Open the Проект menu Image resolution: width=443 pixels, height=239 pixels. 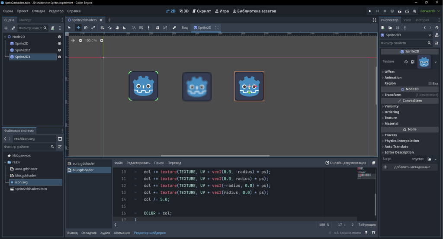coord(22,11)
